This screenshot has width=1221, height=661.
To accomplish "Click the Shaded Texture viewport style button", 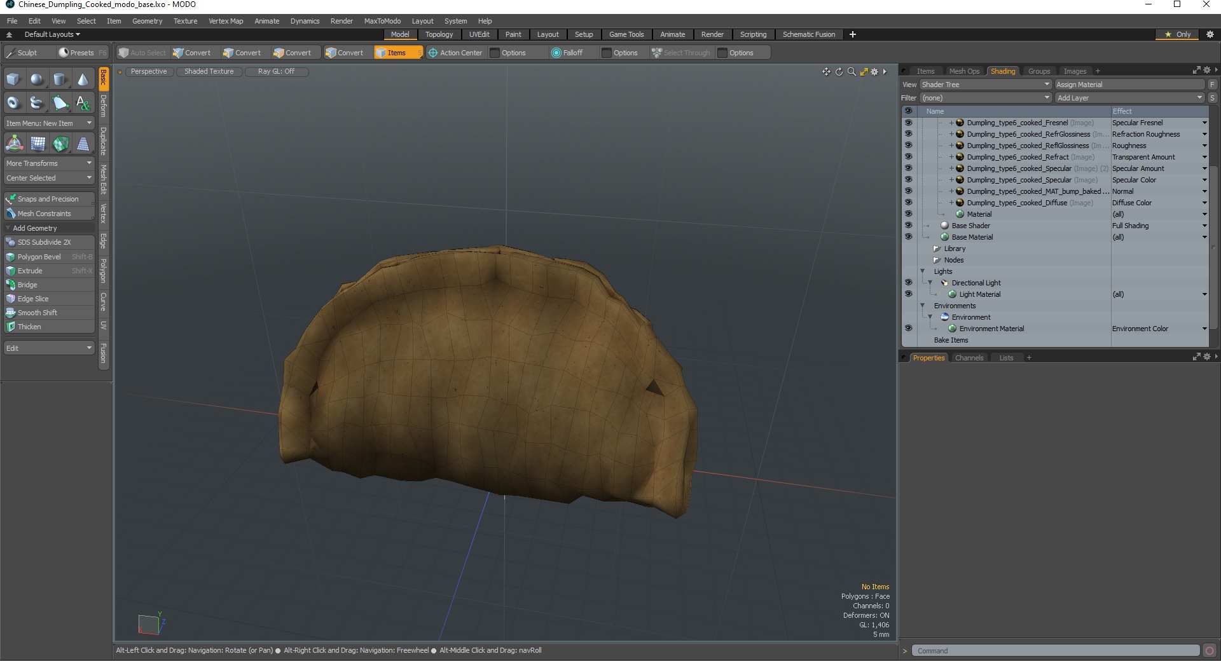I will pyautogui.click(x=209, y=72).
